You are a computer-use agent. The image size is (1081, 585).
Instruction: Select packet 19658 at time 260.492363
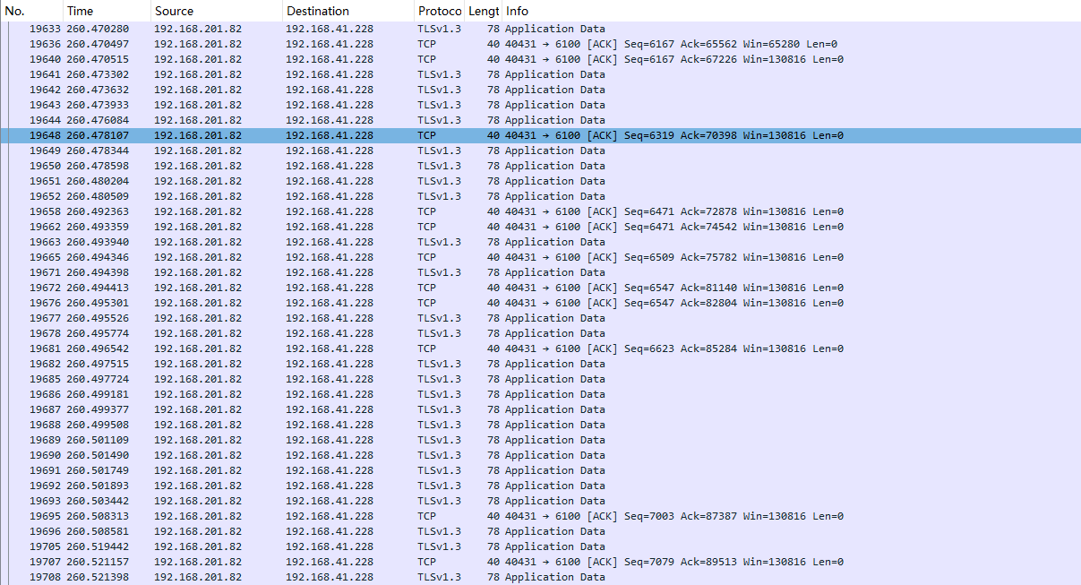pos(537,211)
